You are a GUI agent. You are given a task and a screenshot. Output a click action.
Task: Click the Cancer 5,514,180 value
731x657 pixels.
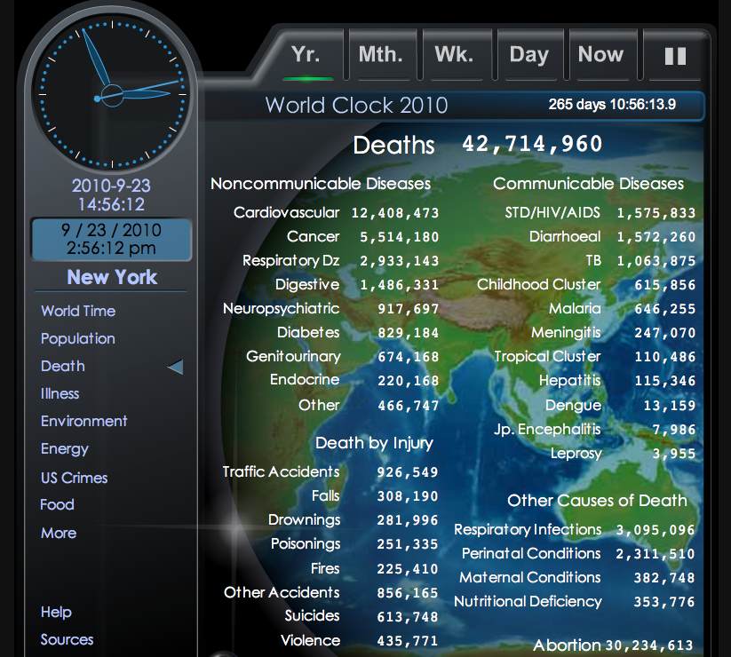(399, 237)
